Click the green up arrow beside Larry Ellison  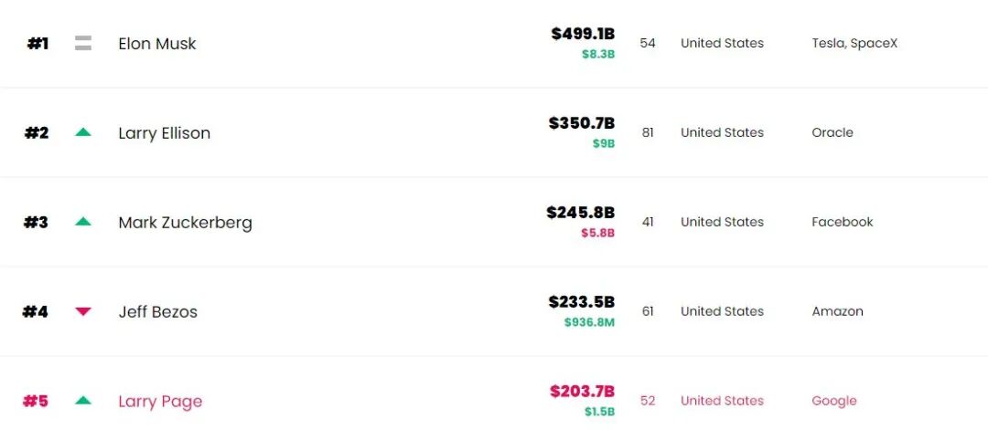pyautogui.click(x=83, y=132)
